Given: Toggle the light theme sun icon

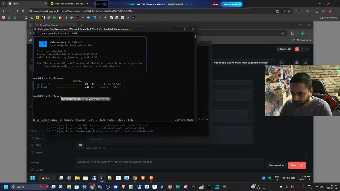Looking at the screenshot, I should [302, 49].
